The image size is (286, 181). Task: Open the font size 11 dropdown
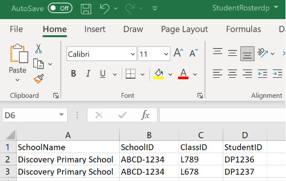pyautogui.click(x=166, y=54)
